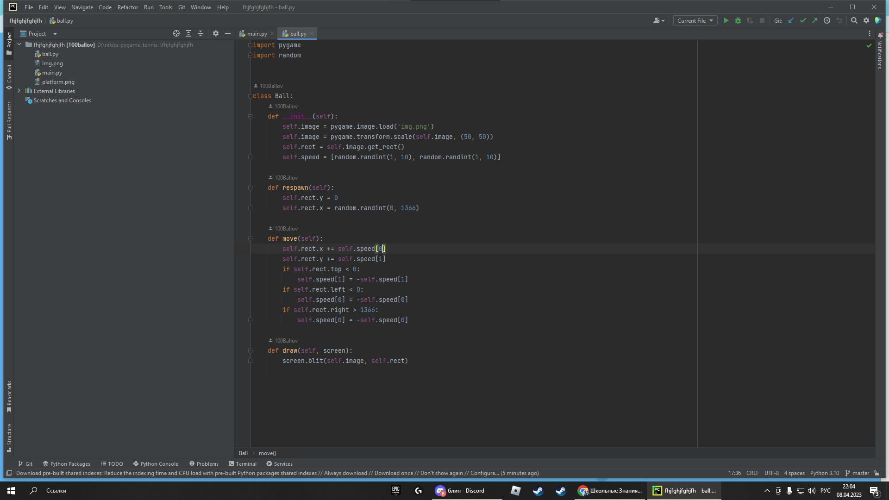The height and width of the screenshot is (500, 889).
Task: Click the notifications bell icon
Action: click(880, 35)
